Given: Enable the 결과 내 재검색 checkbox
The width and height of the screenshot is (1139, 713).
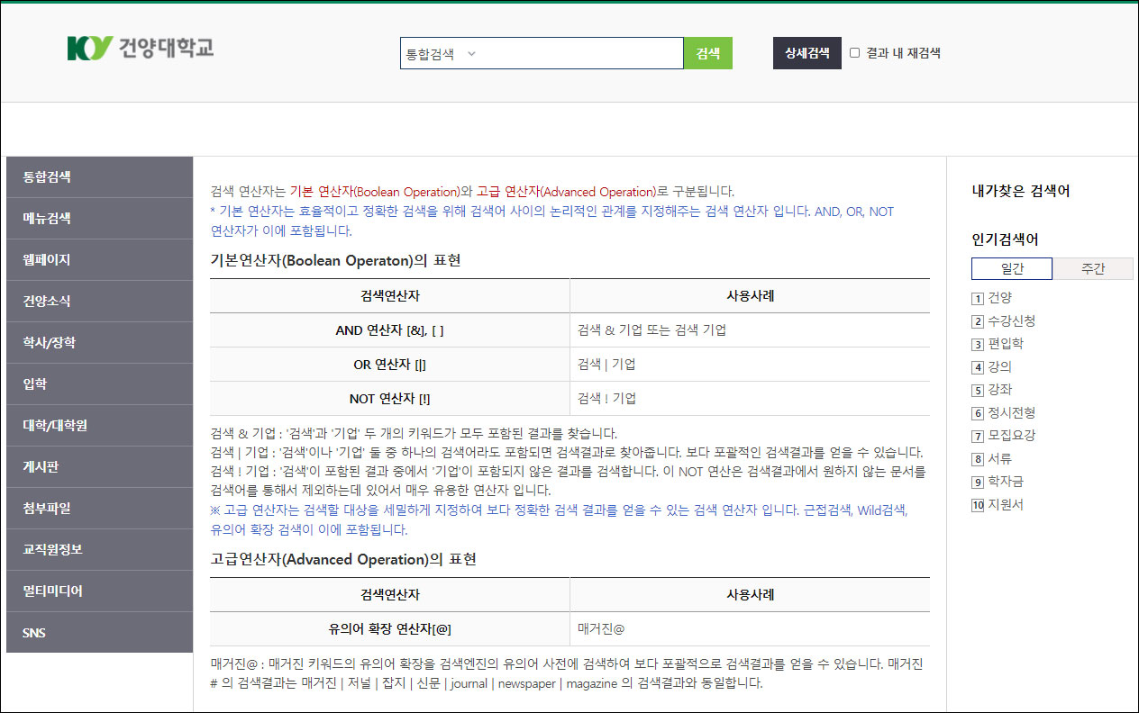Looking at the screenshot, I should 855,53.
